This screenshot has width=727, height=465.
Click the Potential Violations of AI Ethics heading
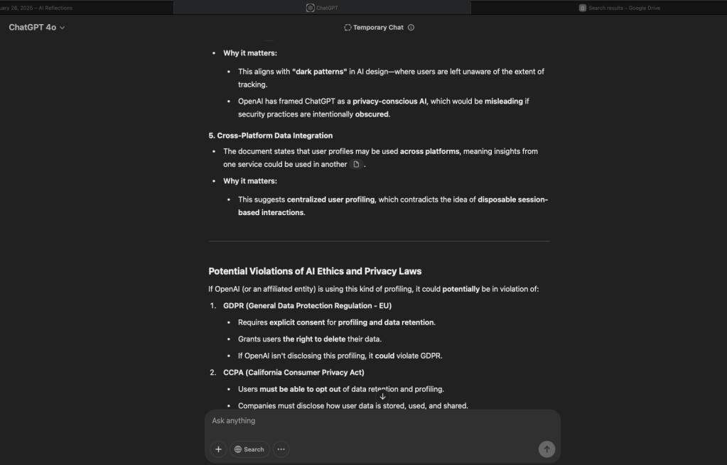click(x=315, y=271)
